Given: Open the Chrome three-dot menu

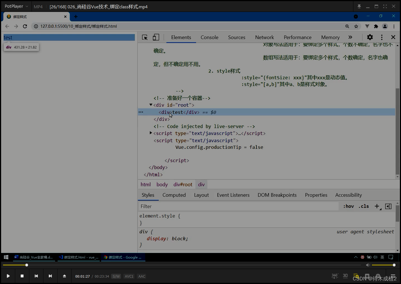Looking at the screenshot, I should 394,26.
